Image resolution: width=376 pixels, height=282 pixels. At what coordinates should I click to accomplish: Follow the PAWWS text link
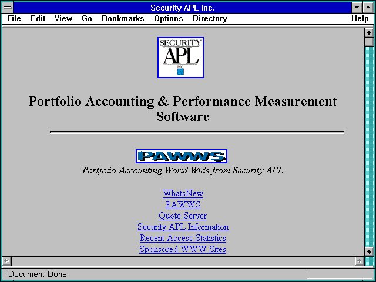click(183, 204)
